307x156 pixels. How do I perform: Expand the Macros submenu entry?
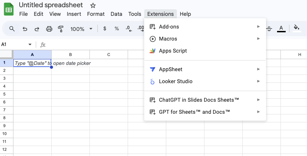tap(205, 39)
